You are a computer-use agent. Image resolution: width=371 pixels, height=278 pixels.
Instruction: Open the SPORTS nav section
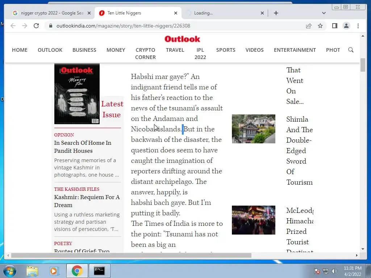[226, 50]
